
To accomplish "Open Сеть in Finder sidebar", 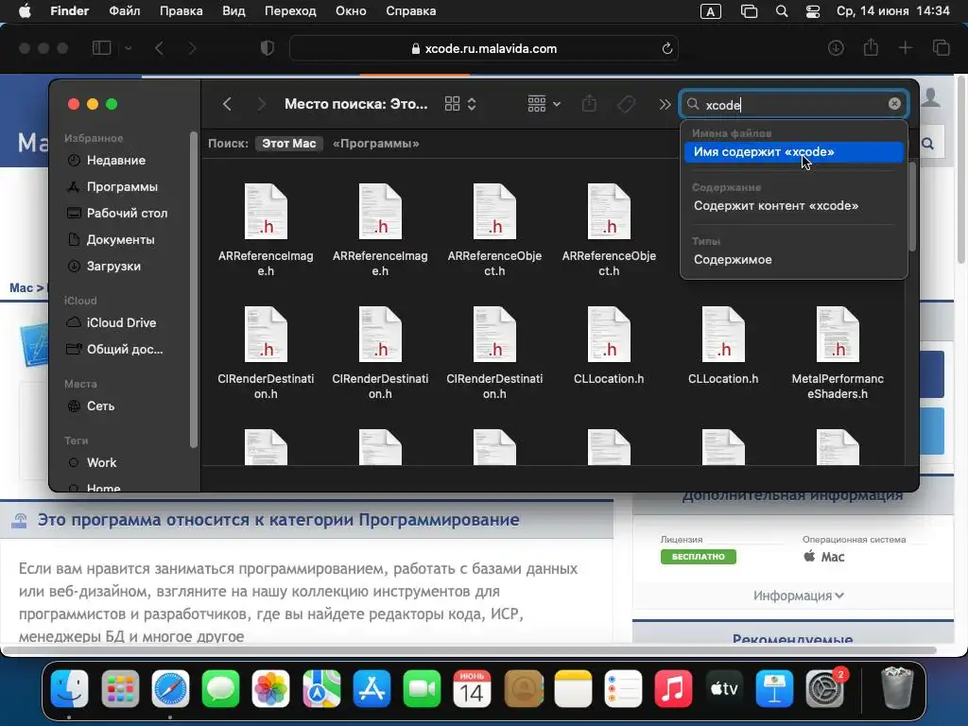I will [x=100, y=406].
